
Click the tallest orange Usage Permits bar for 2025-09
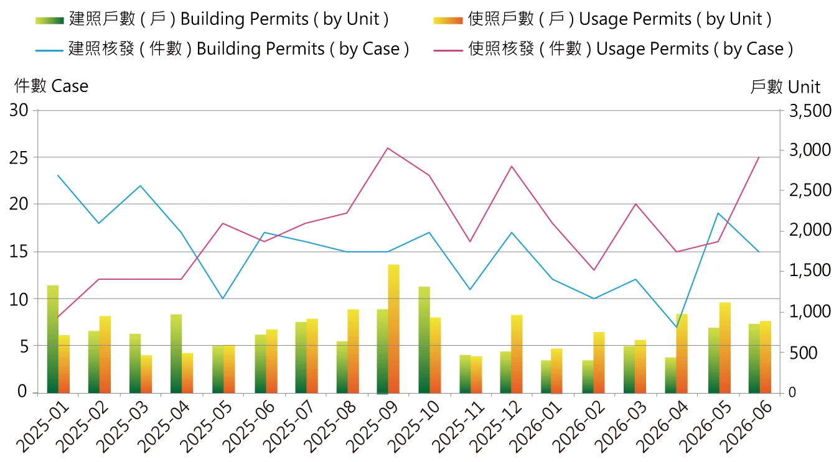pos(394,329)
